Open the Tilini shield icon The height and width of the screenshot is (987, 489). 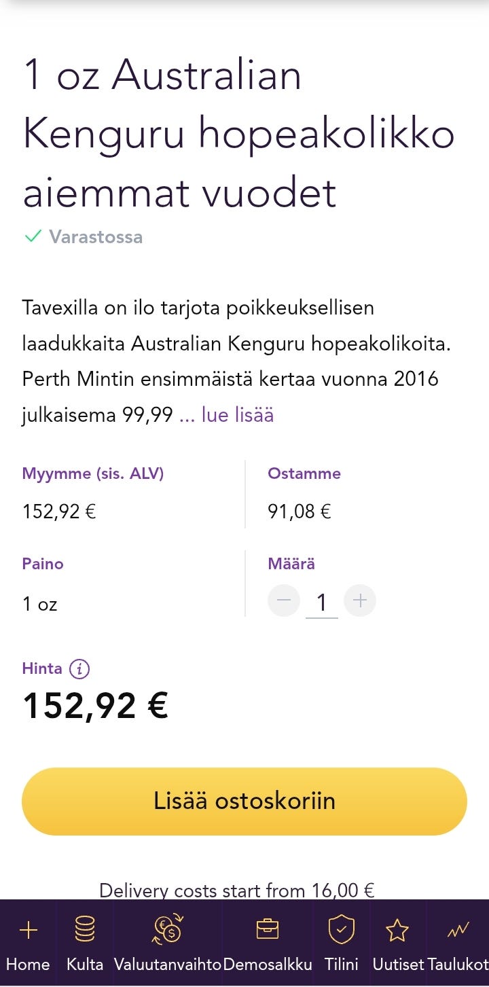(341, 929)
